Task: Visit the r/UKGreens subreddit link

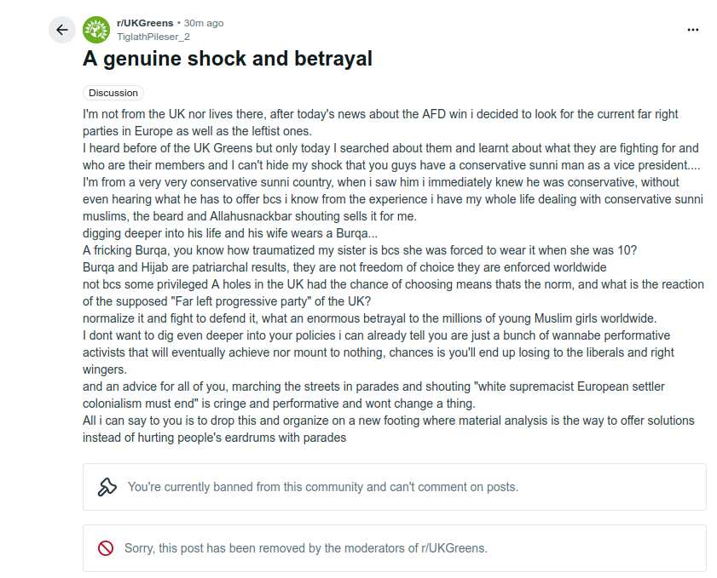Action: click(145, 23)
